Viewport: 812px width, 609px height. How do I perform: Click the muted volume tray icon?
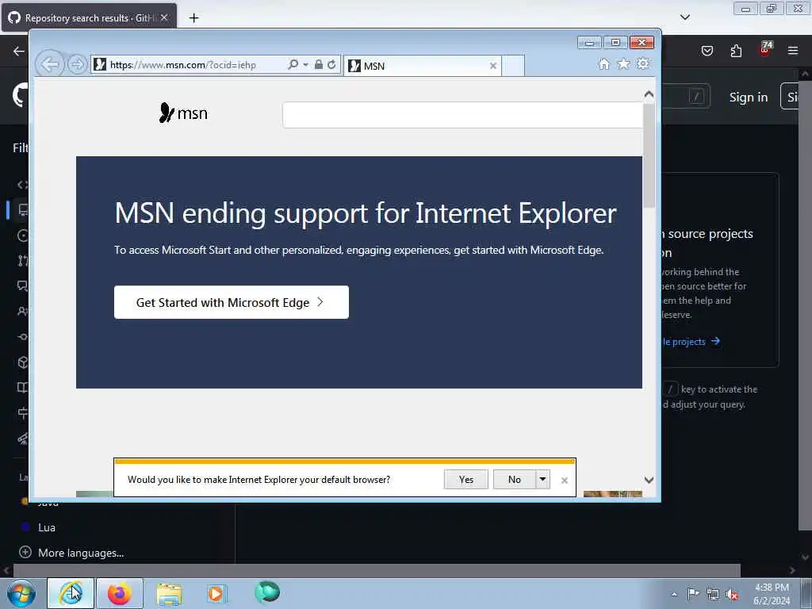coord(732,594)
